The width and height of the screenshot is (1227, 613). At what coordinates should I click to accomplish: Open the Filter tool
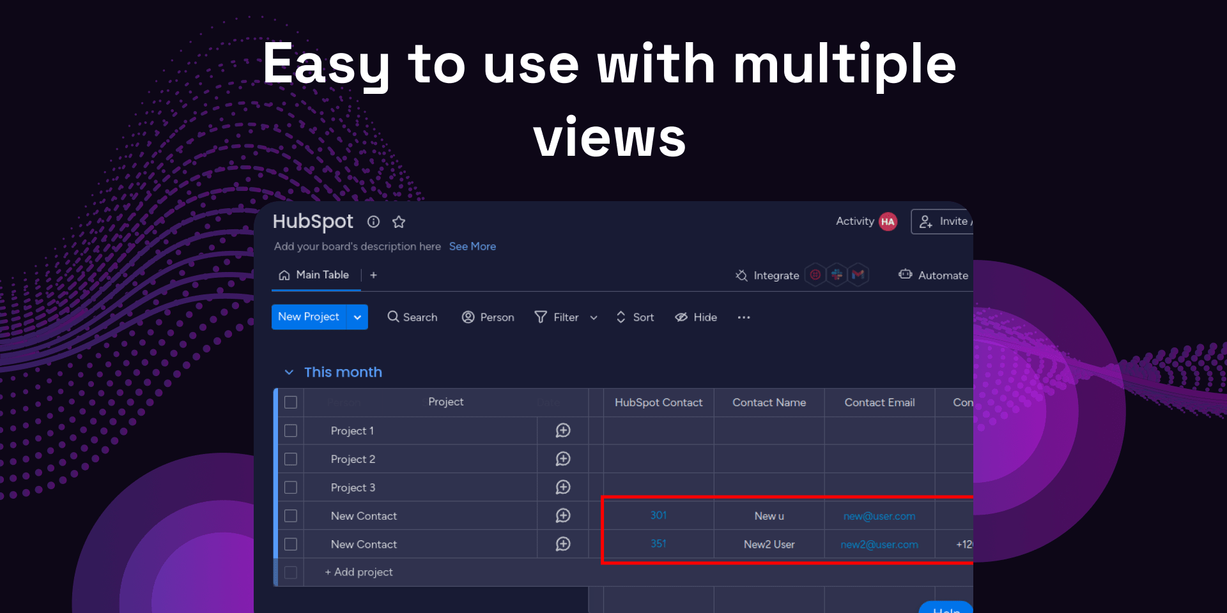pos(557,317)
